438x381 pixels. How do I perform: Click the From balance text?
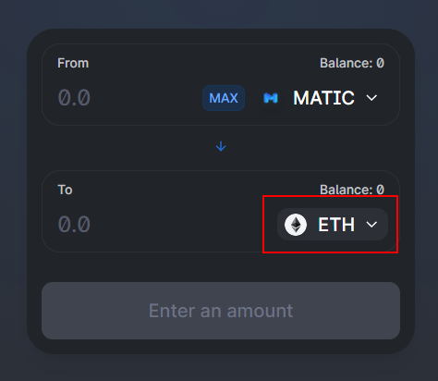click(x=352, y=63)
